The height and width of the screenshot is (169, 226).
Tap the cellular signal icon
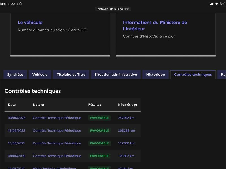coord(212,4)
